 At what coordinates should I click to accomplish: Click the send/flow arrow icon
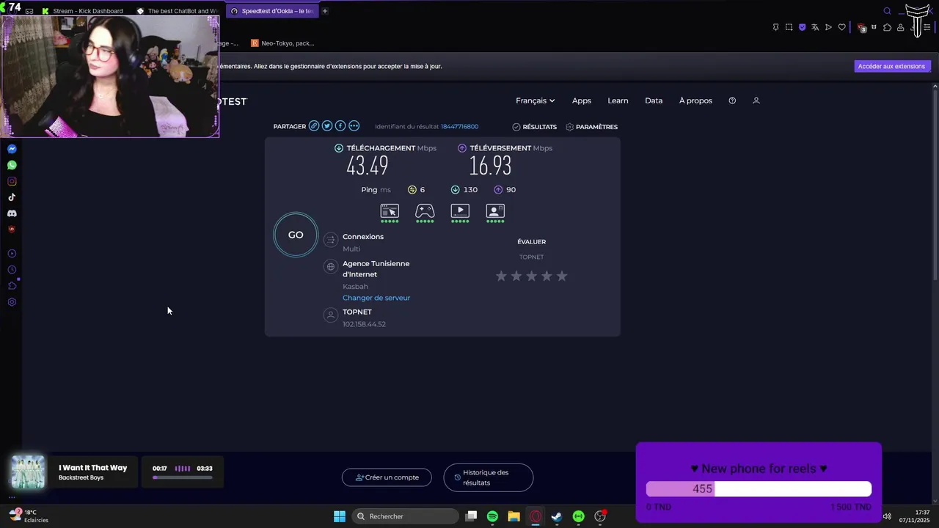pyautogui.click(x=828, y=27)
